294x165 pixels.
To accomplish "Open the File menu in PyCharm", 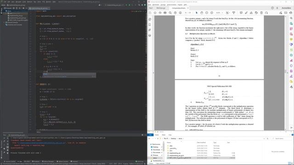I will [x=5, y=2].
